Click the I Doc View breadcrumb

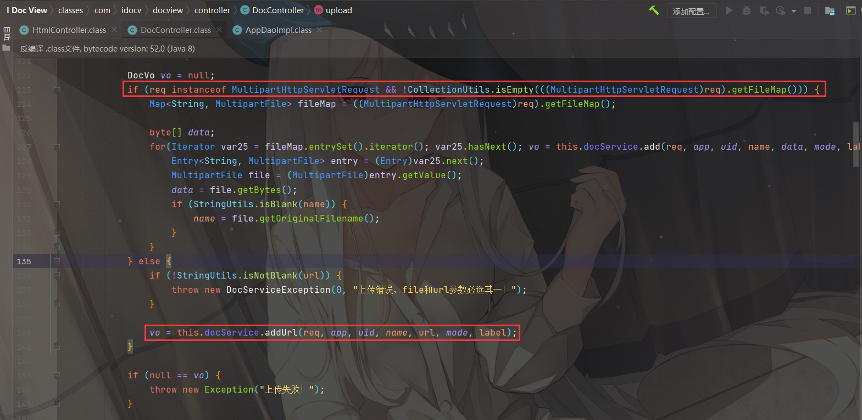(x=27, y=10)
